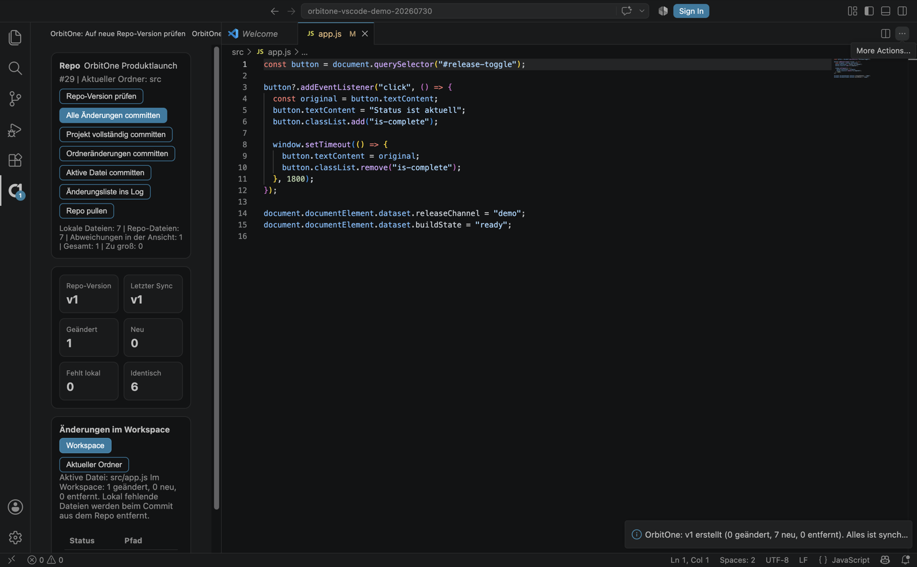The image size is (917, 567).
Task: Toggle the secondary side bar
Action: 902,11
